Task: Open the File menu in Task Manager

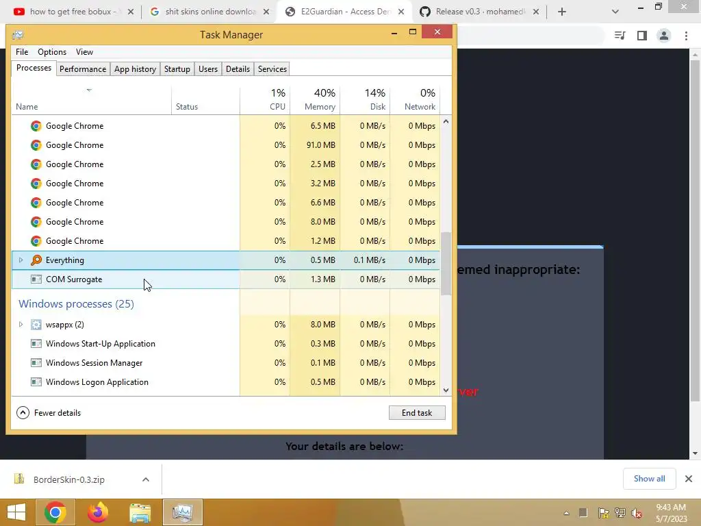Action: pos(22,52)
